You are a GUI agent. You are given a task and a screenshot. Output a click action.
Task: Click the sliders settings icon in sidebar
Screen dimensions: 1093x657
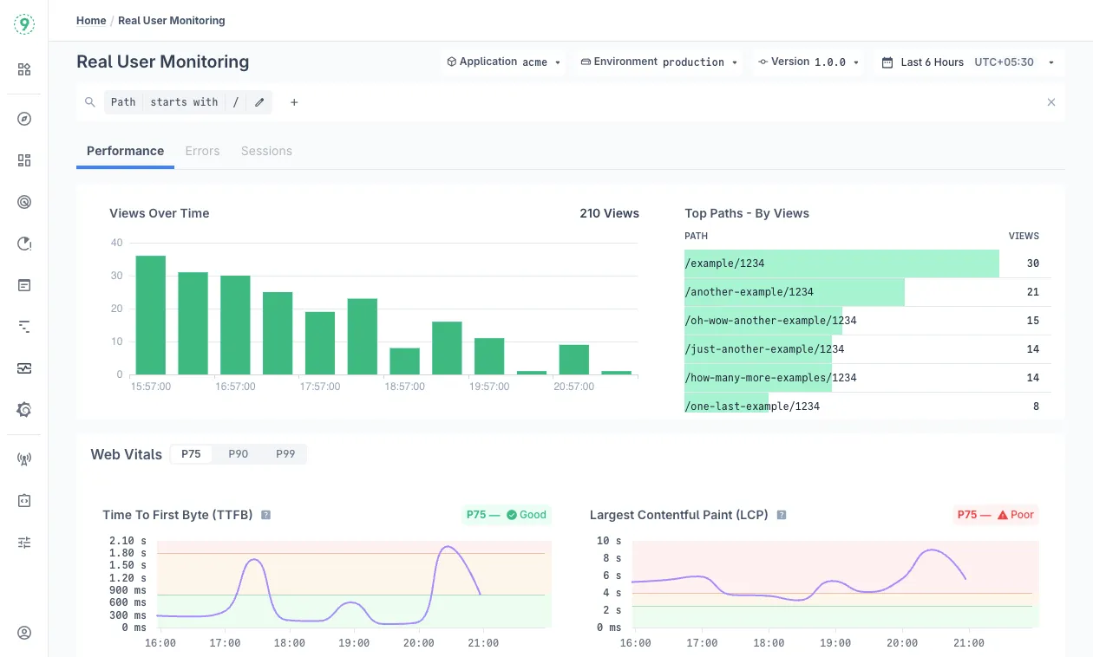[x=24, y=543]
